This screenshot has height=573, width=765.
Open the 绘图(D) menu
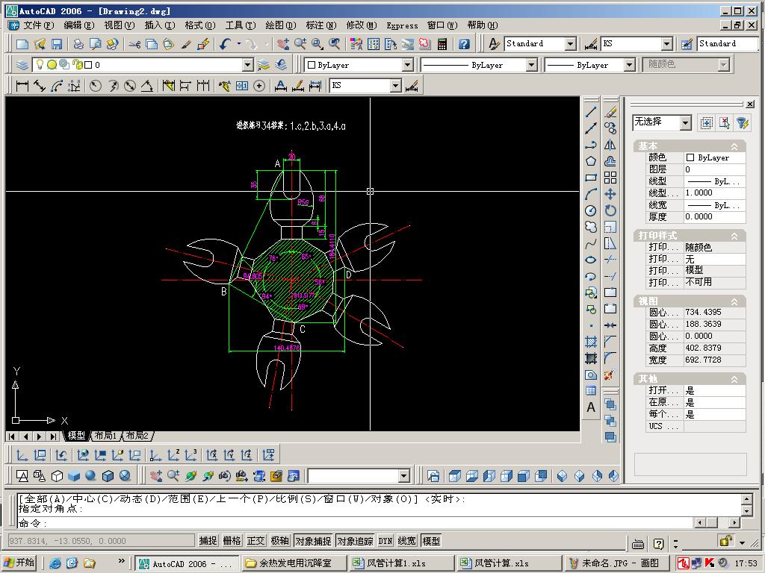[281, 25]
